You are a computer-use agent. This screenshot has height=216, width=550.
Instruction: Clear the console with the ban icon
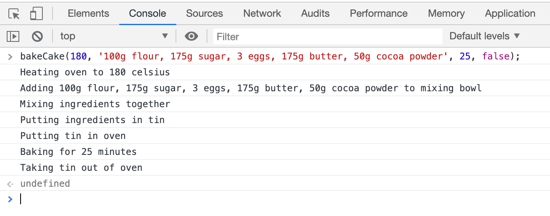pyautogui.click(x=37, y=36)
